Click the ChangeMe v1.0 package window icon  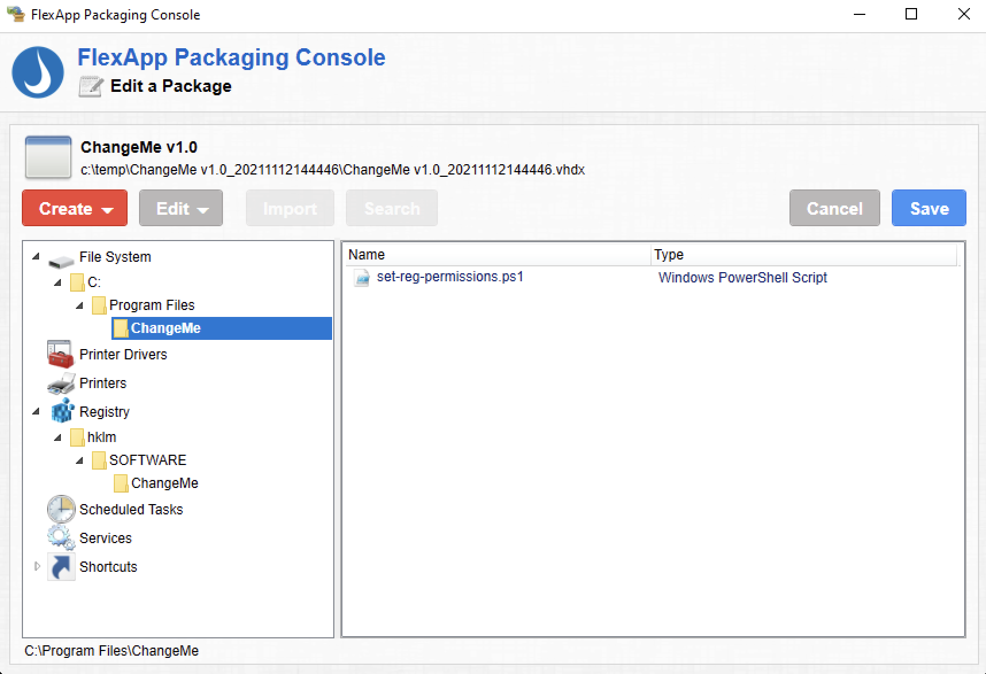(x=48, y=157)
